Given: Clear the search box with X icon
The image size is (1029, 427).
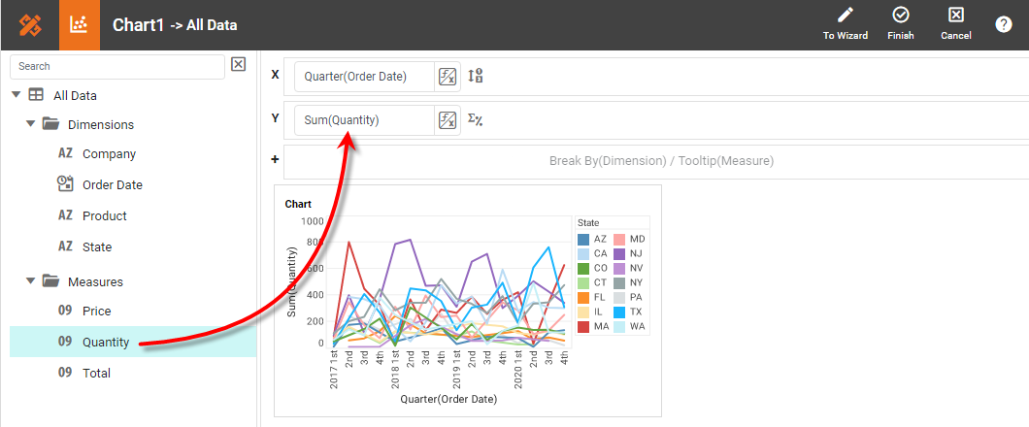Looking at the screenshot, I should coord(239,65).
